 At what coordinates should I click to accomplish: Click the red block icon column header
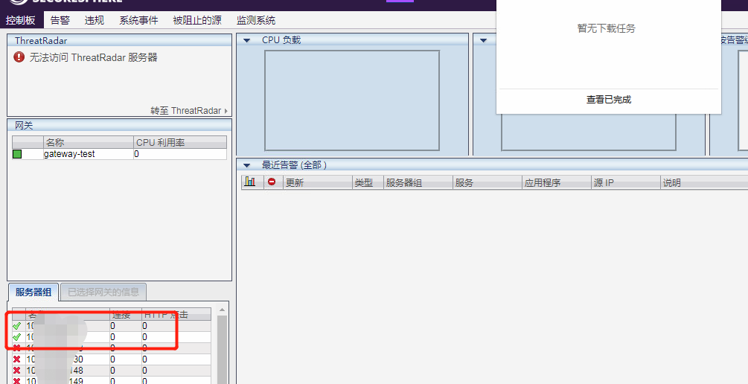pyautogui.click(x=272, y=182)
